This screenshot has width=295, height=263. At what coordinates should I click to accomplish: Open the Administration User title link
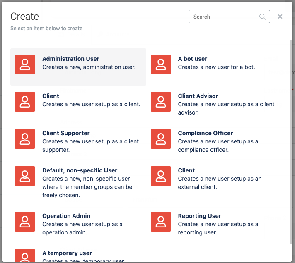pyautogui.click(x=71, y=59)
